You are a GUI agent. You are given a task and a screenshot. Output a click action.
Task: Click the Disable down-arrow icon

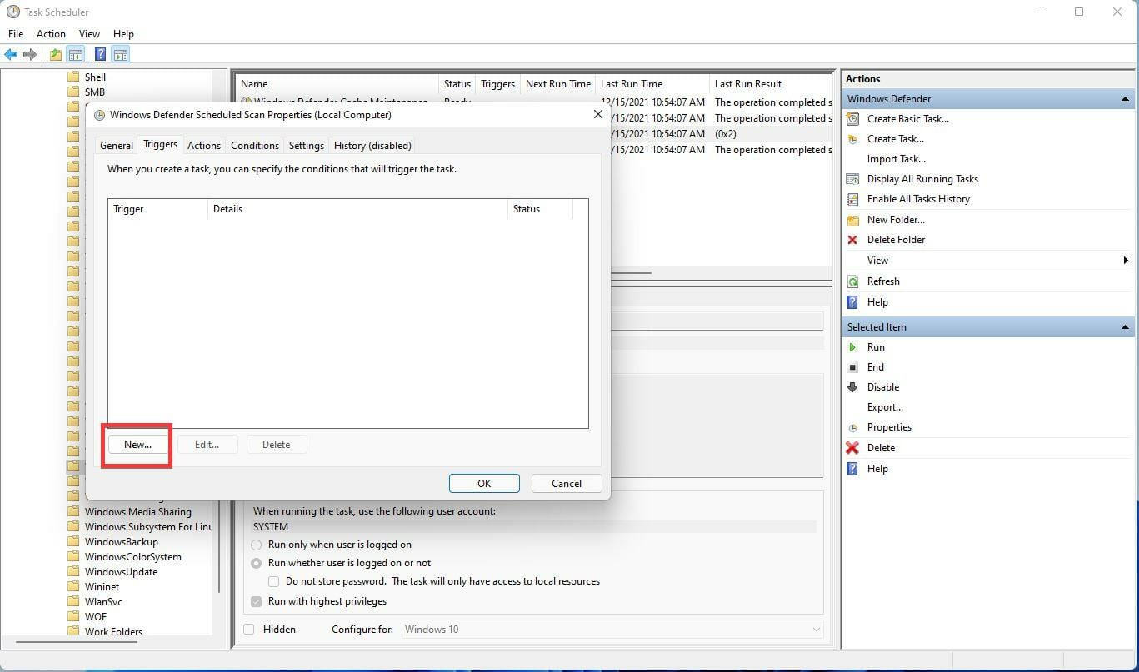(x=852, y=387)
